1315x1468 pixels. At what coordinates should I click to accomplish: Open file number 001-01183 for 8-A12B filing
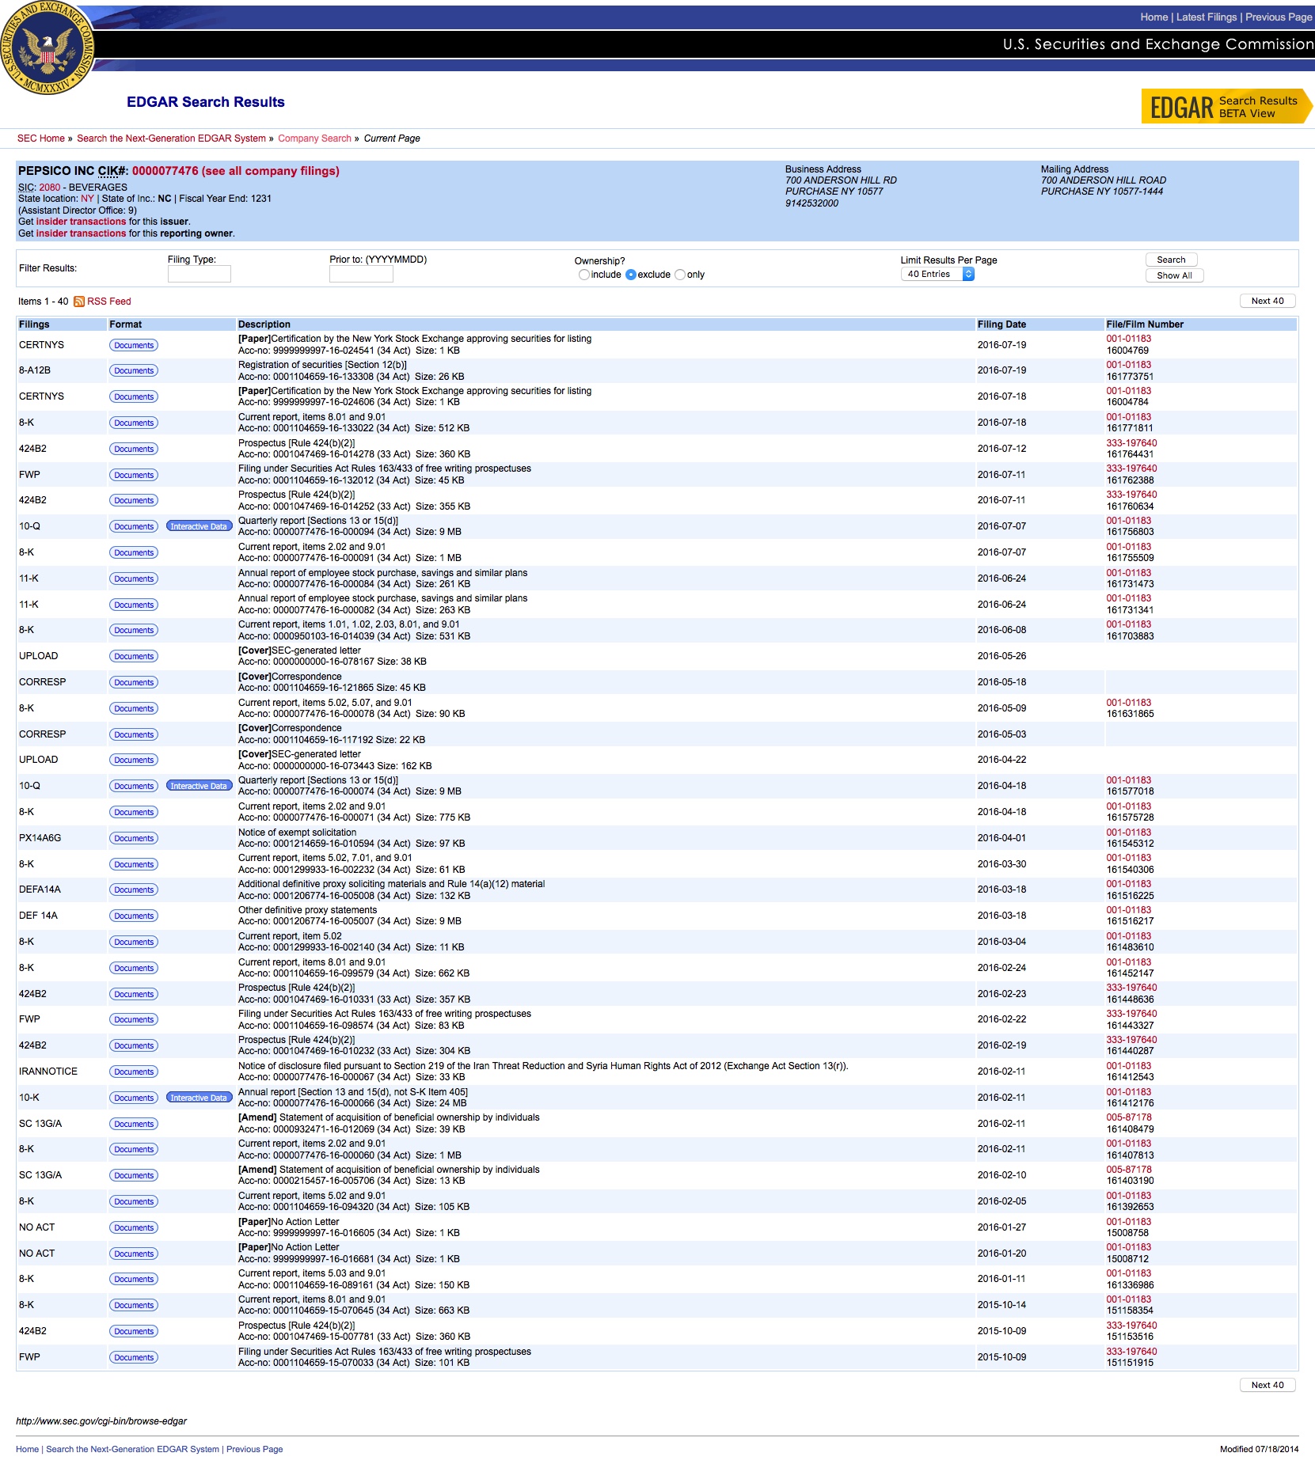click(x=1129, y=365)
